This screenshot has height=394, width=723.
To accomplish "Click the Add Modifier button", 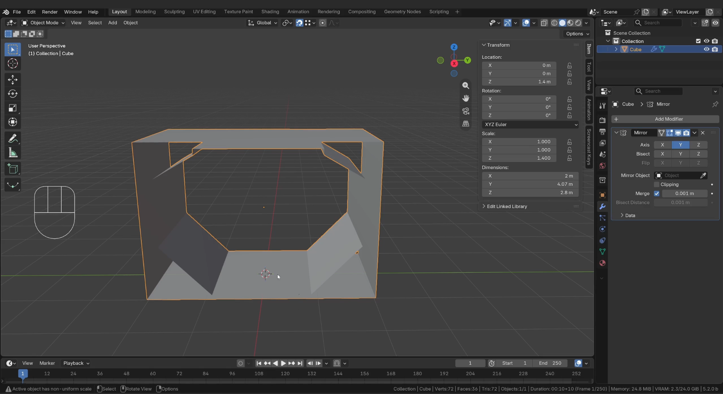I will [x=665, y=119].
